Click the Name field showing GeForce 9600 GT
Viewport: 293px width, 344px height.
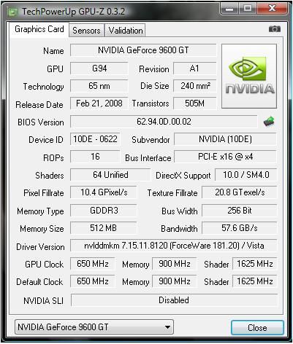(143, 50)
